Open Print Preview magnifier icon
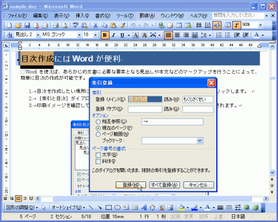 point(64,25)
